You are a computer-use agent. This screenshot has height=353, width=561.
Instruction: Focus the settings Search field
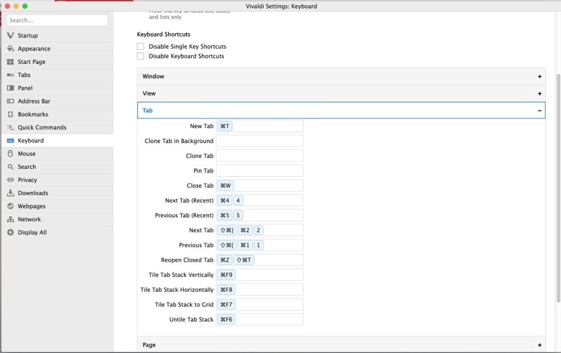coord(57,21)
